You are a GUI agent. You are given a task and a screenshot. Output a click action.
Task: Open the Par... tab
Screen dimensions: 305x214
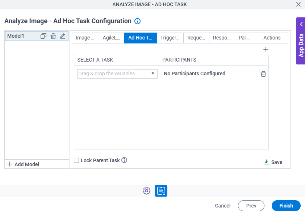(245, 38)
